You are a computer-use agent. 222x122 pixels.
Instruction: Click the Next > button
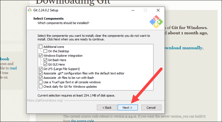[x=128, y=108]
